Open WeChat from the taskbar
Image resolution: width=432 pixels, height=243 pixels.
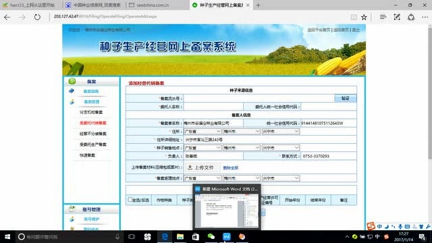(x=211, y=237)
